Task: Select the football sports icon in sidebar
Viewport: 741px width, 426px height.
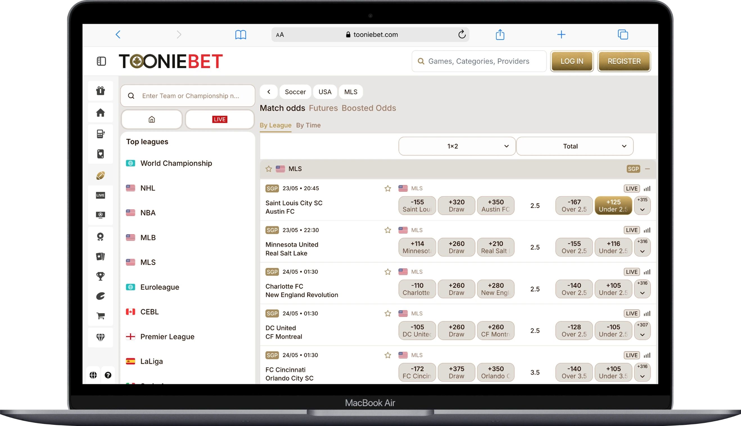Action: pyautogui.click(x=101, y=176)
